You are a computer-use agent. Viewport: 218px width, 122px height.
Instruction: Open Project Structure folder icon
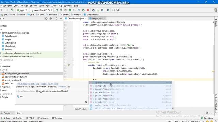click(x=108, y=10)
